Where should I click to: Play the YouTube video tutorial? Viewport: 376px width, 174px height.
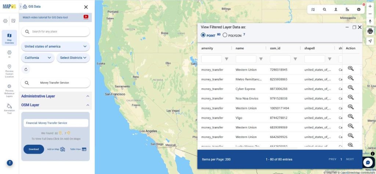click(x=86, y=17)
